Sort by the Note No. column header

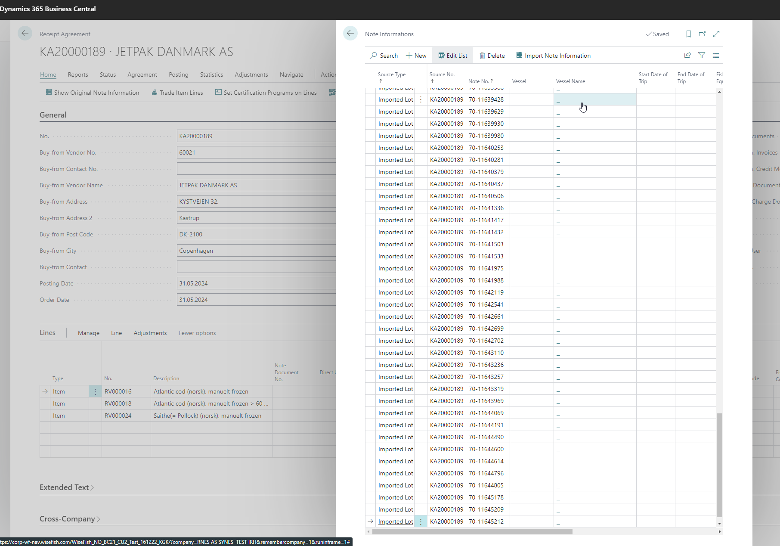point(480,81)
